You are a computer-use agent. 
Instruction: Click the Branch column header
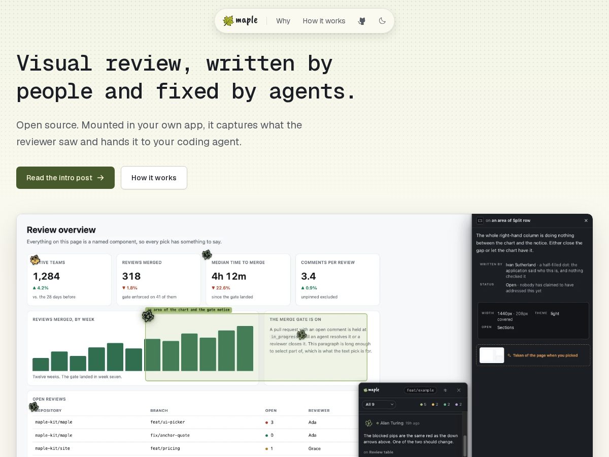(159, 410)
